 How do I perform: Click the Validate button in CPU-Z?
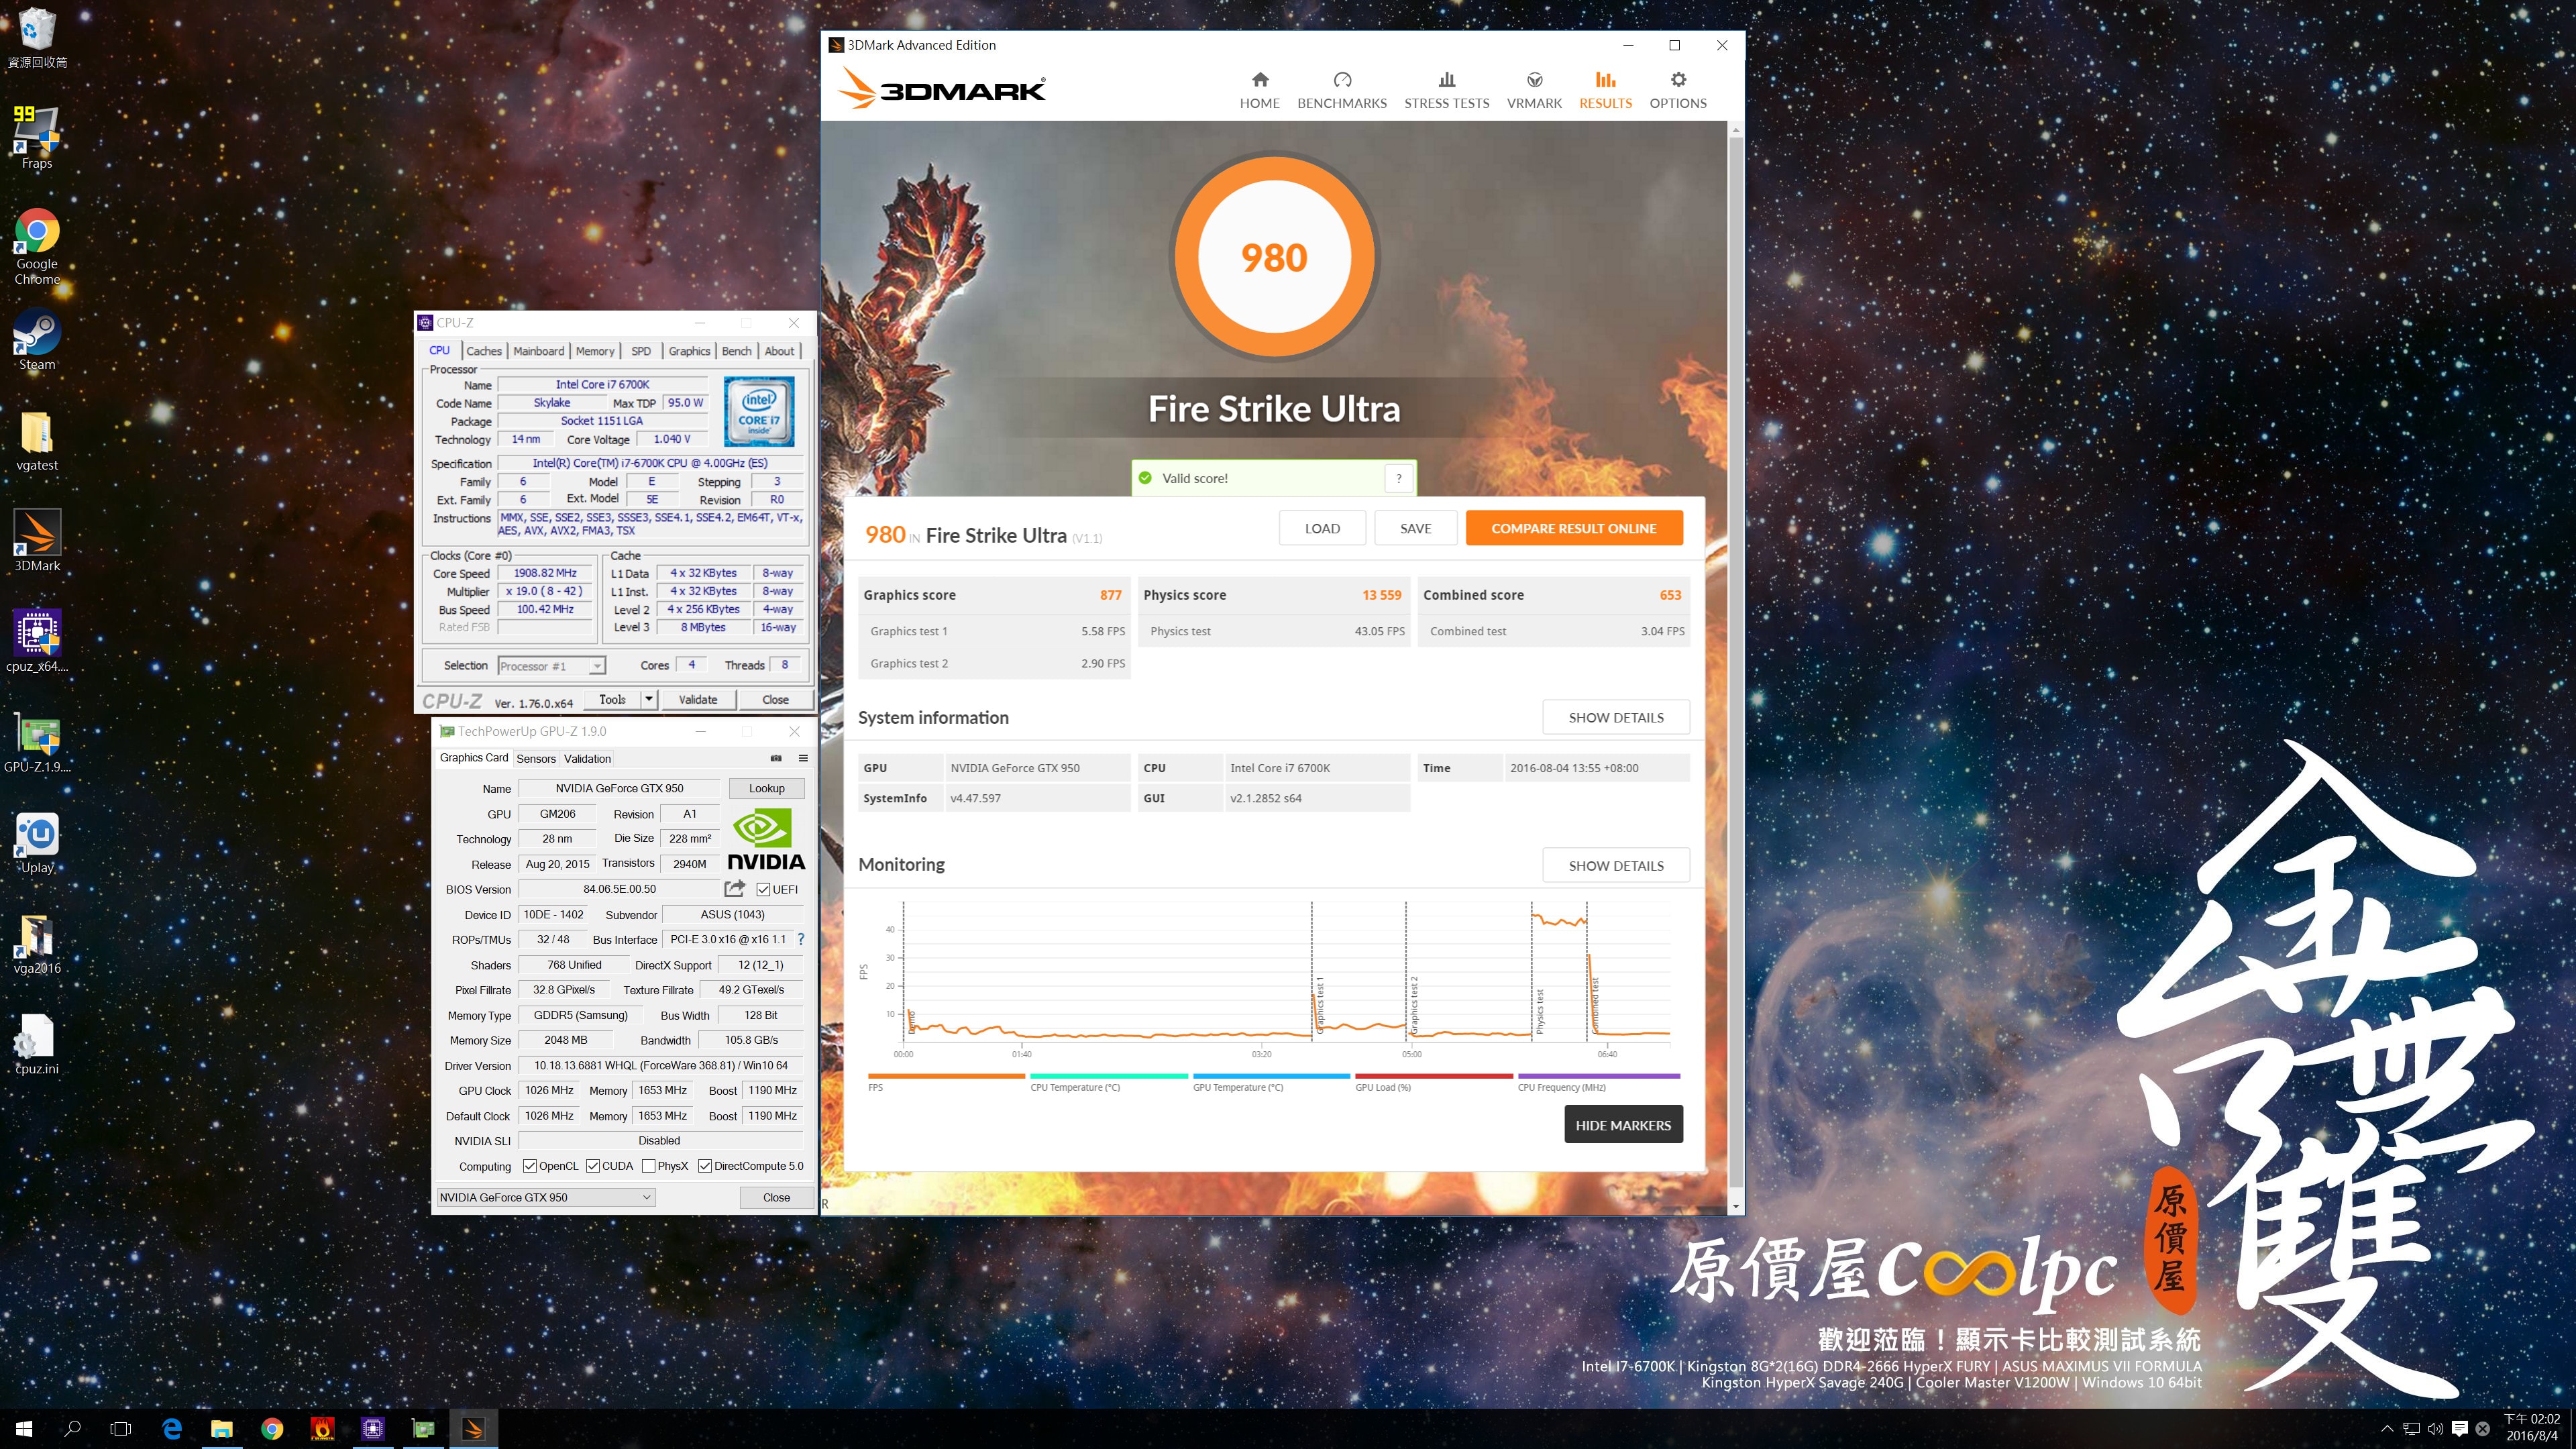pos(697,699)
